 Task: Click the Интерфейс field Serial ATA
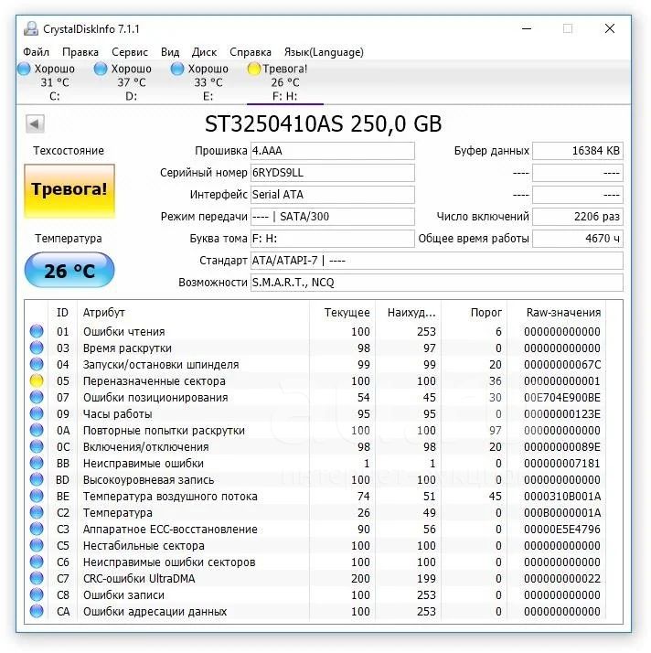(x=332, y=195)
